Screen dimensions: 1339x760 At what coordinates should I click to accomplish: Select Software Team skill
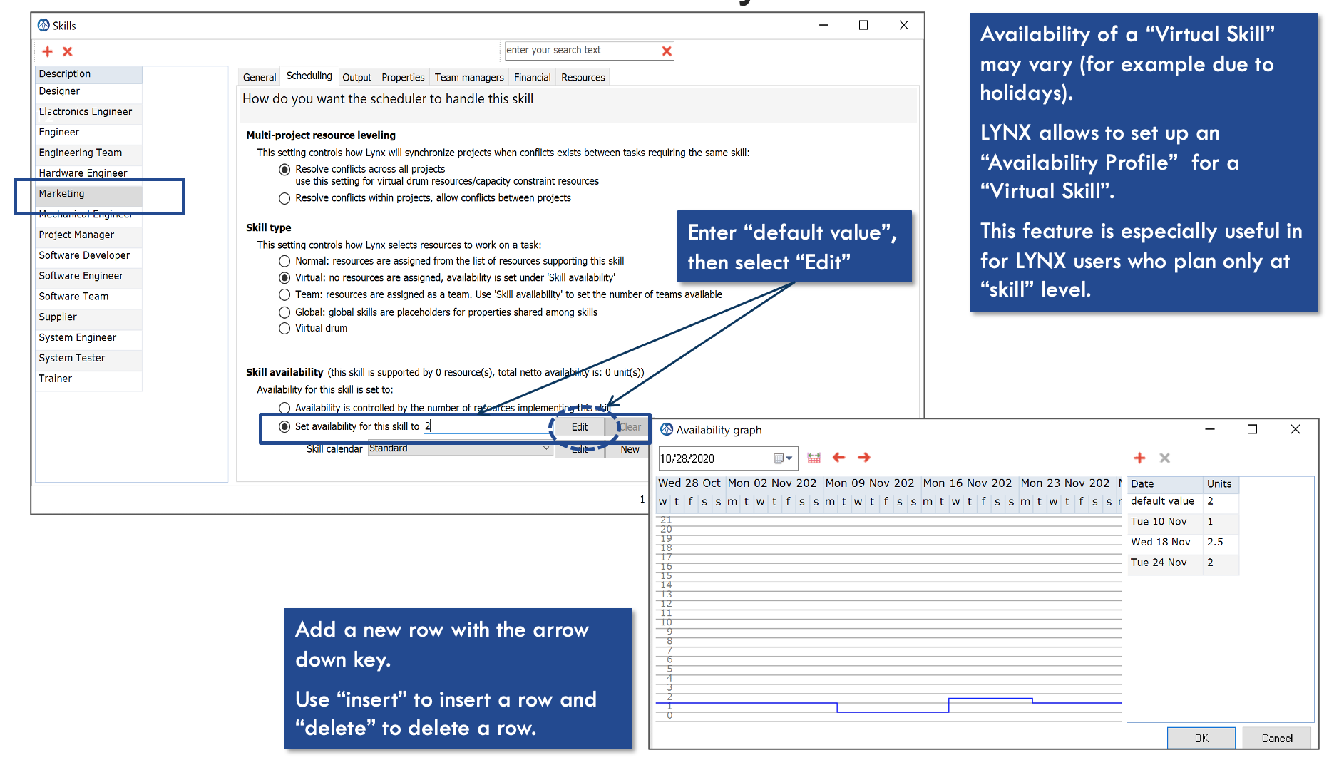point(88,297)
